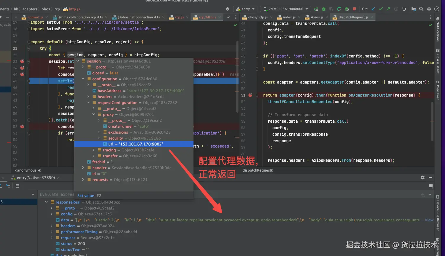The height and width of the screenshot is (256, 445).
Task: Expand the tracing node
Action: click(94, 150)
